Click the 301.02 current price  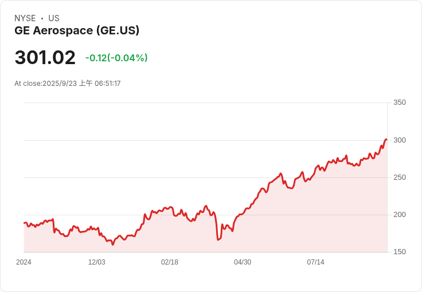(45, 57)
